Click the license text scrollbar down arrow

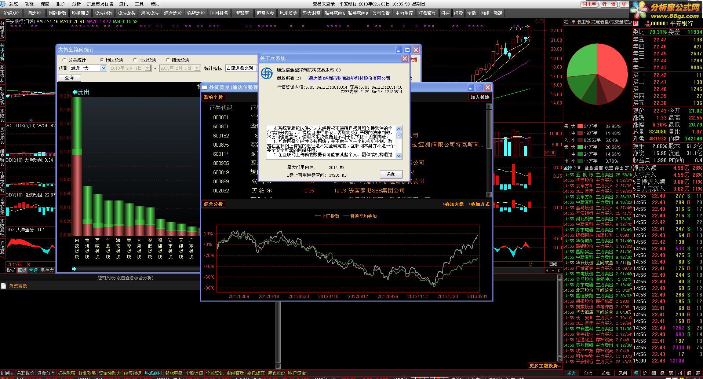pos(399,156)
